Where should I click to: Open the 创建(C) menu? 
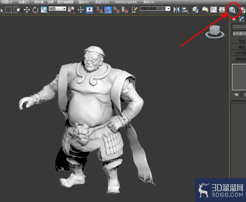click(24, 2)
